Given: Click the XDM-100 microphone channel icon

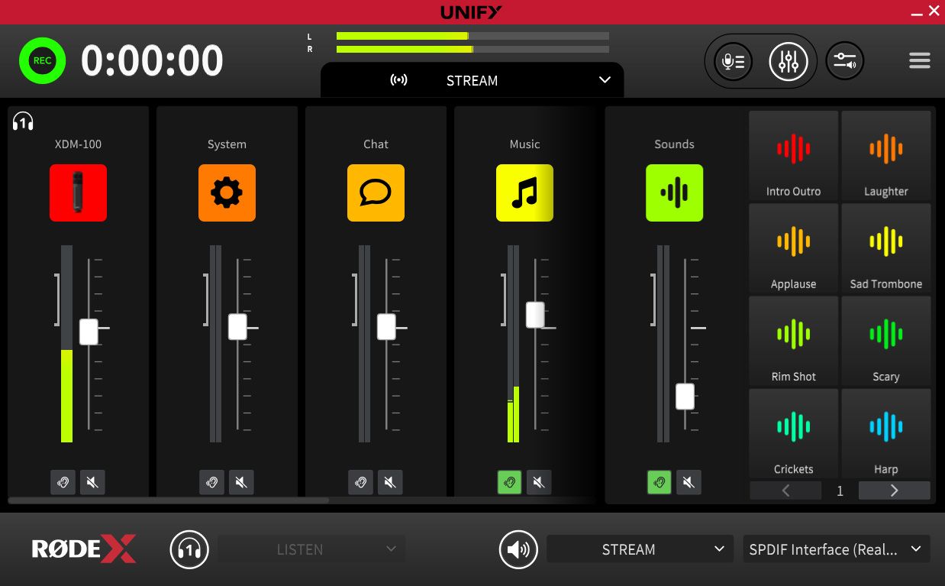Looking at the screenshot, I should [x=78, y=193].
